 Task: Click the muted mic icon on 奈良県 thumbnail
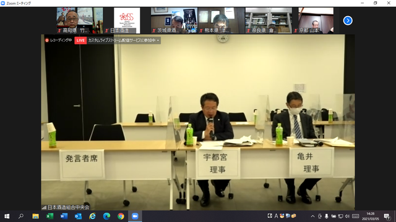click(248, 31)
